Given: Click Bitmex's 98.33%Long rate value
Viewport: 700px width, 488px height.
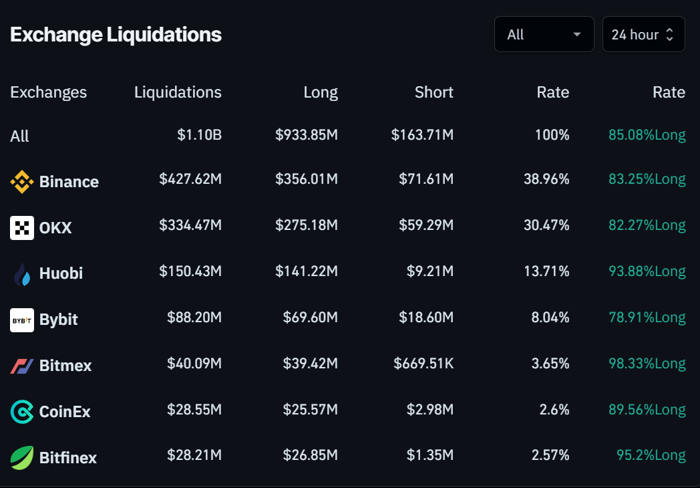Looking at the screenshot, I should (647, 364).
